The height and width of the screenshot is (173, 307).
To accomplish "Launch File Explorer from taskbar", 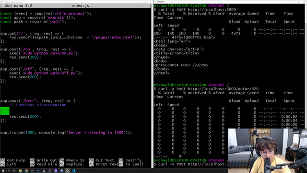I will 20,171.
